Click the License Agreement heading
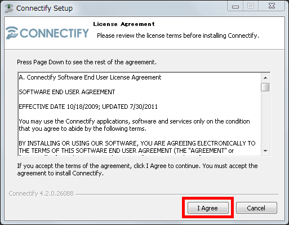Image resolution: width=289 pixels, height=225 pixels. click(x=124, y=24)
